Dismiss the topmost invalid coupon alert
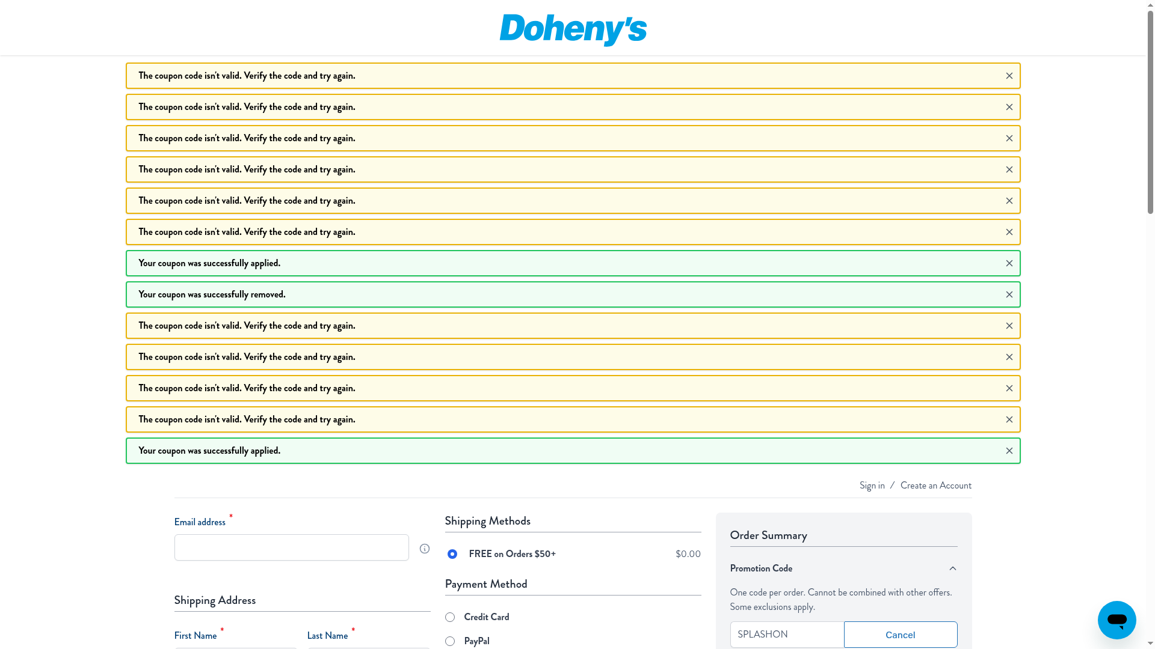1155x649 pixels. click(x=1009, y=76)
